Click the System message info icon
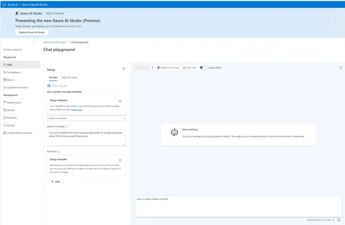This screenshot has height=225, width=345. coord(66,126)
